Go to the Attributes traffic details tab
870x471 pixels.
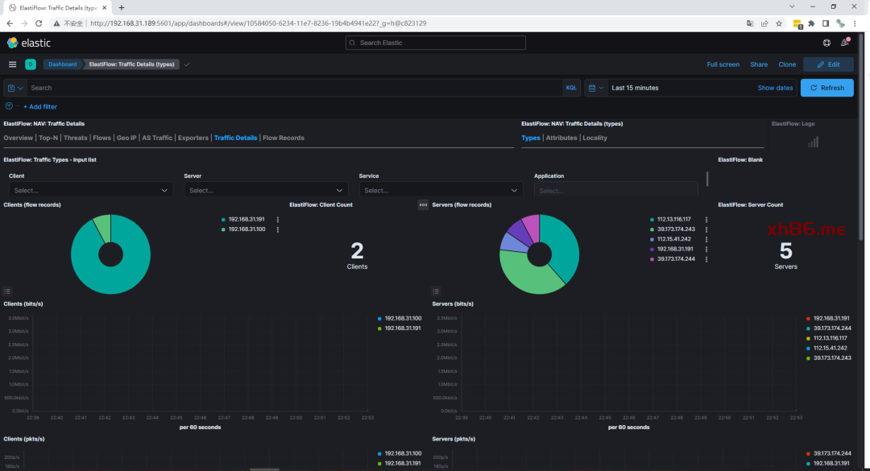tap(561, 138)
